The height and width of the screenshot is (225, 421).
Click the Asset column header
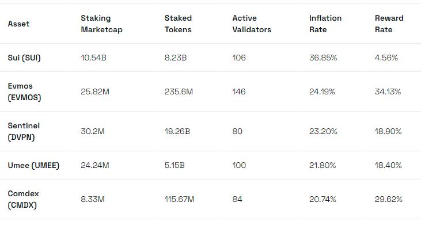pos(18,24)
